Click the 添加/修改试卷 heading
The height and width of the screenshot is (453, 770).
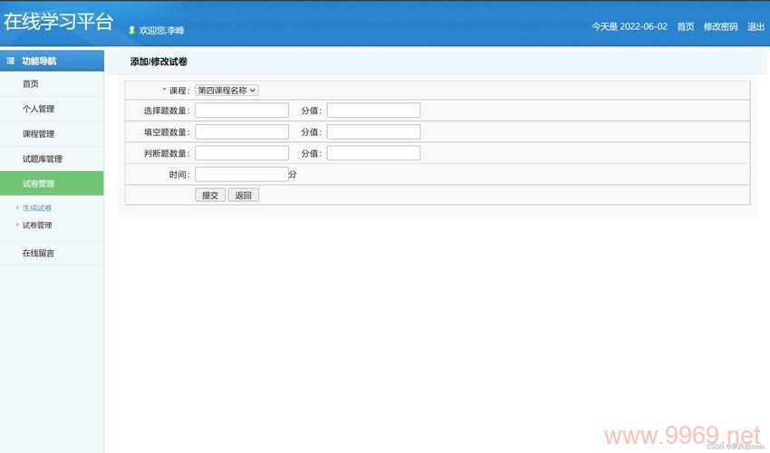(x=159, y=62)
